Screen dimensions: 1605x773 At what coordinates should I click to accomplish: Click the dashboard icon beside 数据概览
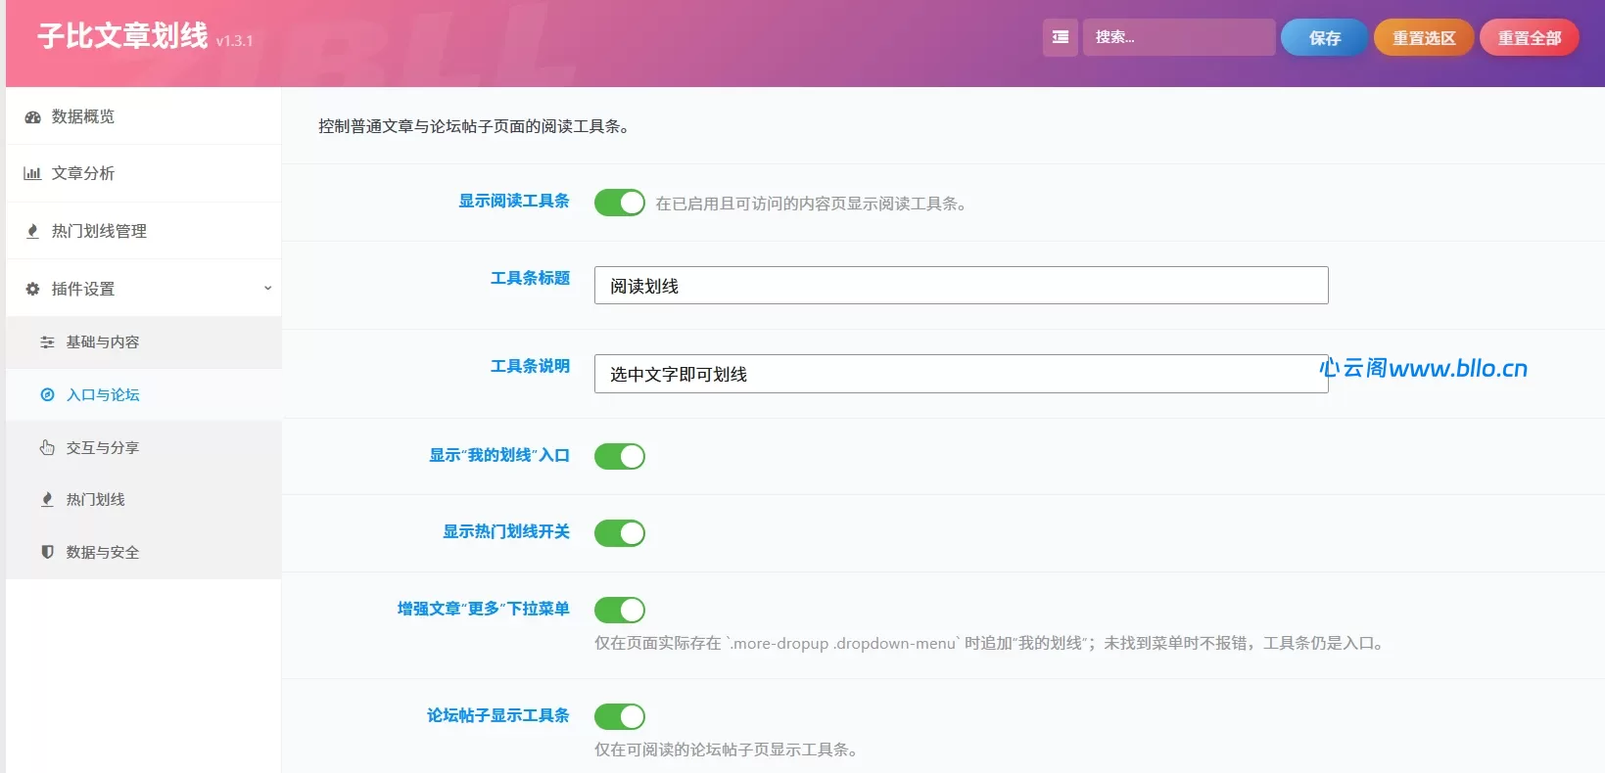pos(32,116)
